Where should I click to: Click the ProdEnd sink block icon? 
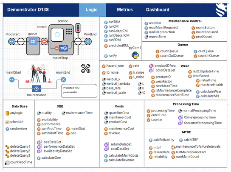pos(88,42)
